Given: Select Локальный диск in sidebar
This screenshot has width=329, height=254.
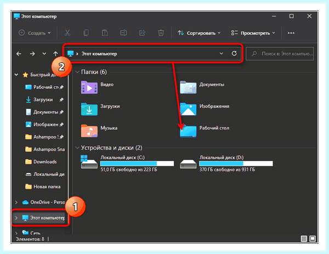Looking at the screenshot, I should (x=45, y=174).
